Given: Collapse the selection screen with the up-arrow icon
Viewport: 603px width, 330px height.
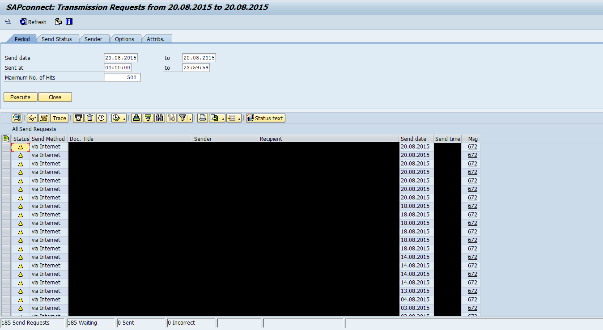Looking at the screenshot, I should (x=8, y=21).
